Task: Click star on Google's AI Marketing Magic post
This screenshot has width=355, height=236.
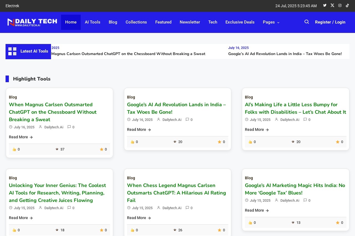Action: coord(338,223)
